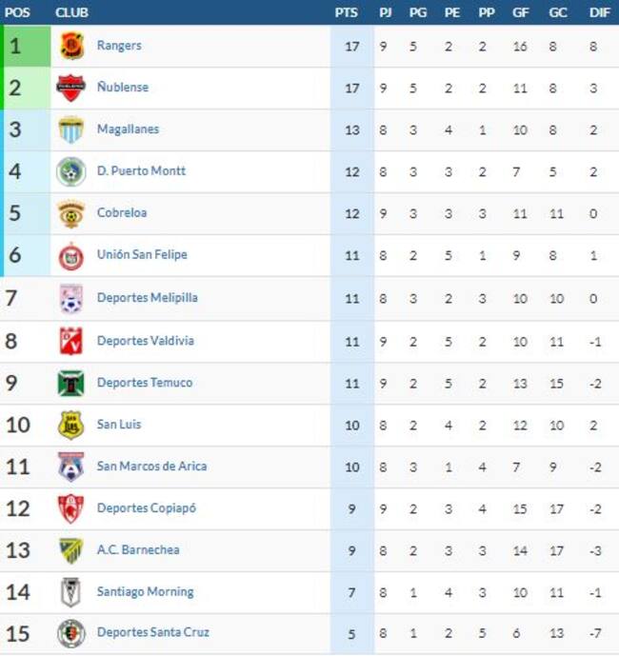
Task: Click the CLUB column header
Action: click(71, 12)
